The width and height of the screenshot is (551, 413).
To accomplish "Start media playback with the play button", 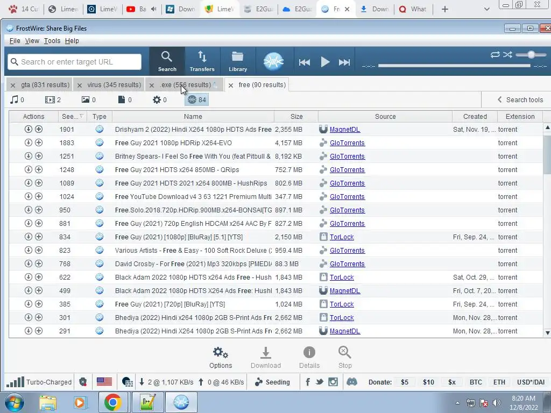I will pyautogui.click(x=325, y=62).
